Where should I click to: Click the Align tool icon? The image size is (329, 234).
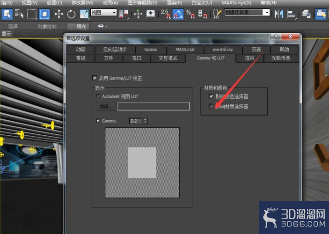click(292, 14)
